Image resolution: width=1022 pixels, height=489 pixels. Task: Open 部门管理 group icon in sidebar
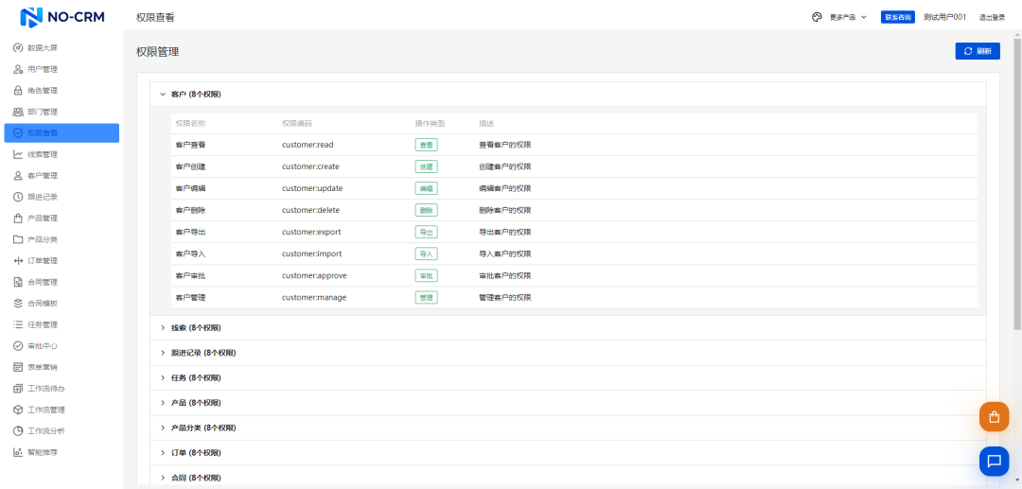[18, 112]
